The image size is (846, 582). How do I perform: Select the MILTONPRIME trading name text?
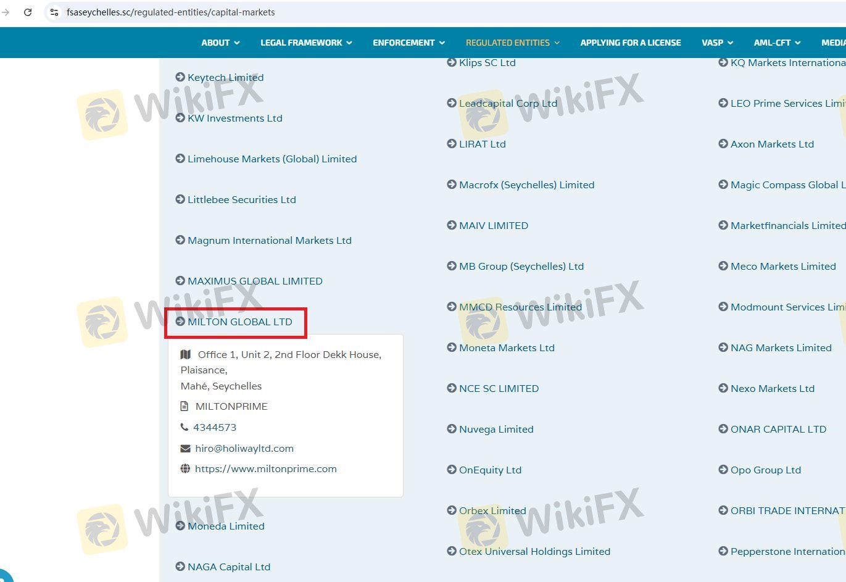(231, 406)
